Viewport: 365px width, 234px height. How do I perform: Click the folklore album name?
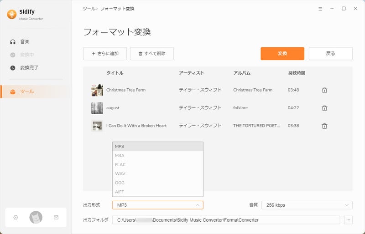[x=240, y=108]
